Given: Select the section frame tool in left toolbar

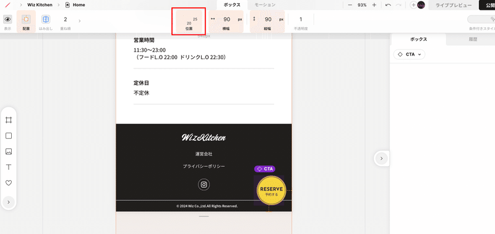Looking at the screenshot, I should pyautogui.click(x=9, y=120).
